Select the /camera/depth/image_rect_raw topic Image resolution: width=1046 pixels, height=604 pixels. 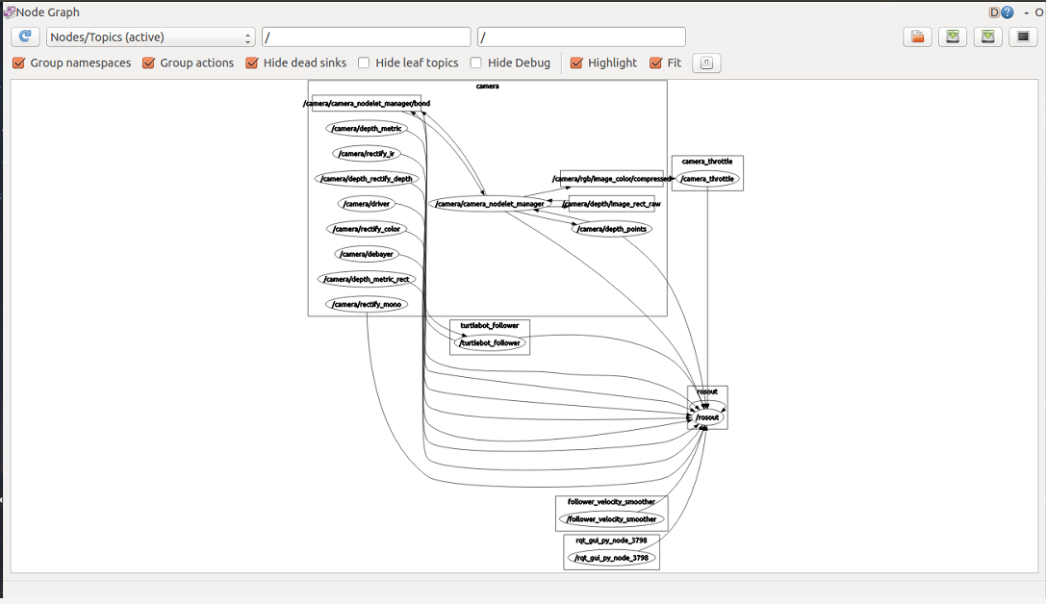(x=612, y=204)
